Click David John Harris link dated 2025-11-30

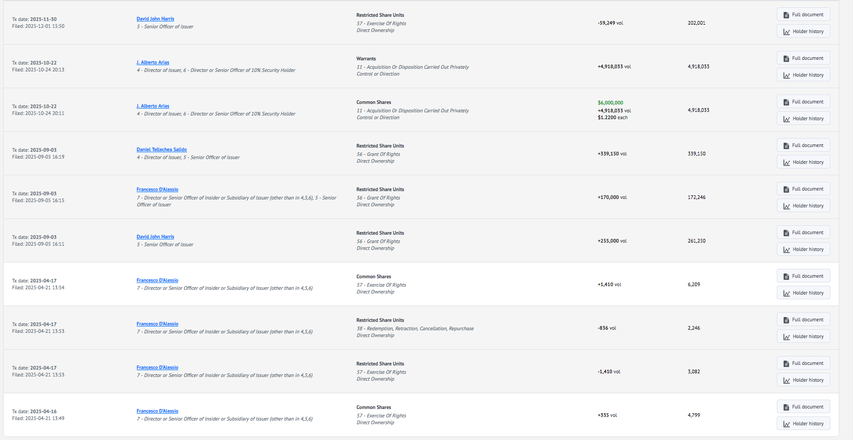point(155,19)
